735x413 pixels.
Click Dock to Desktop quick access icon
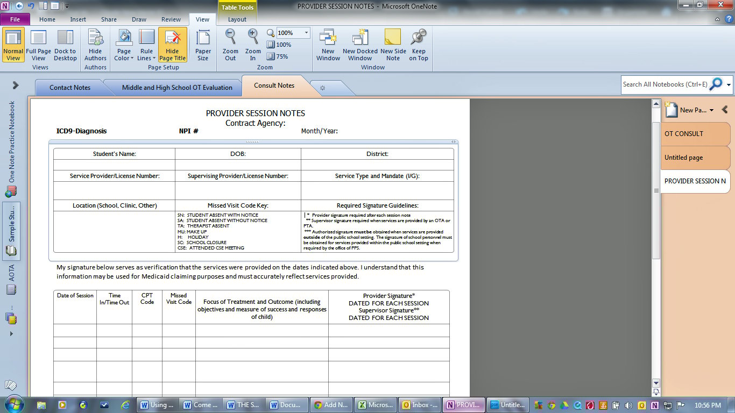click(42, 6)
